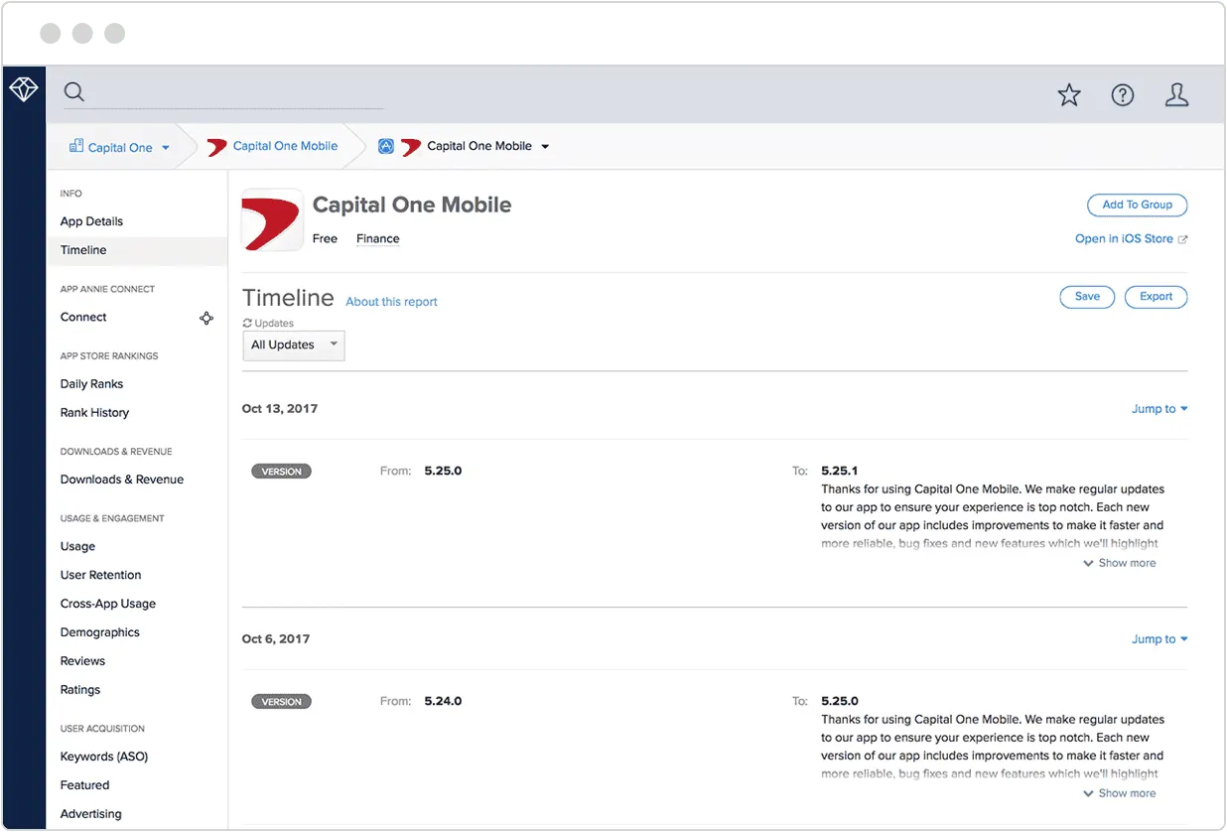This screenshot has height=832, width=1227.
Task: Open help with the question mark icon
Action: [x=1123, y=95]
